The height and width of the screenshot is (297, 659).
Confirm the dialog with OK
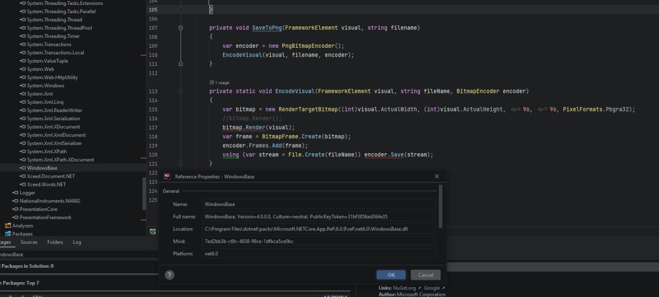click(391, 275)
